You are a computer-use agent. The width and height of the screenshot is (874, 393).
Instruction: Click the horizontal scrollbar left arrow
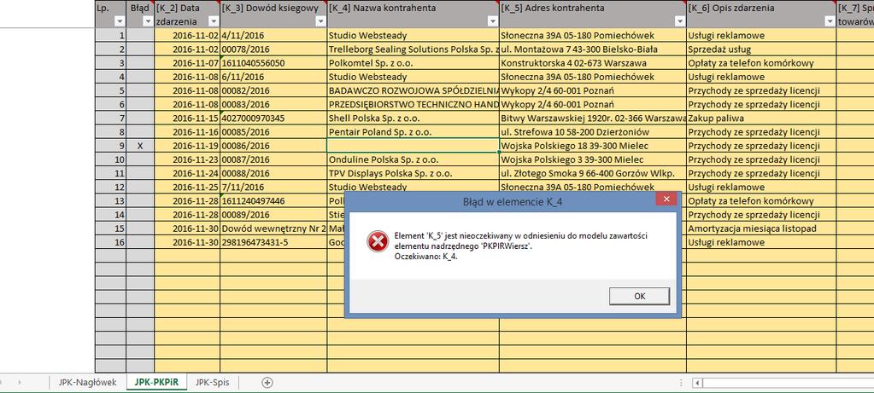click(697, 383)
